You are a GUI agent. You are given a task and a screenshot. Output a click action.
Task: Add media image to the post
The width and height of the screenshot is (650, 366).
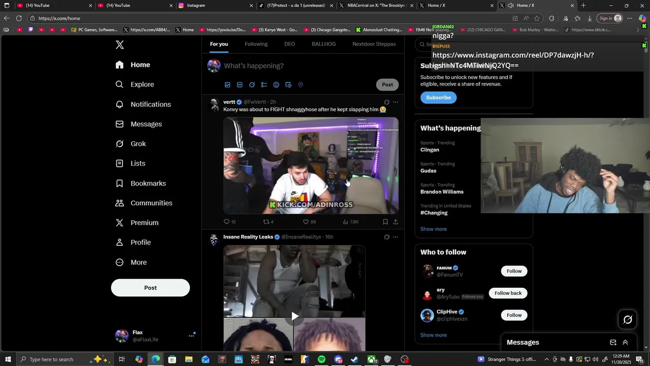227,85
